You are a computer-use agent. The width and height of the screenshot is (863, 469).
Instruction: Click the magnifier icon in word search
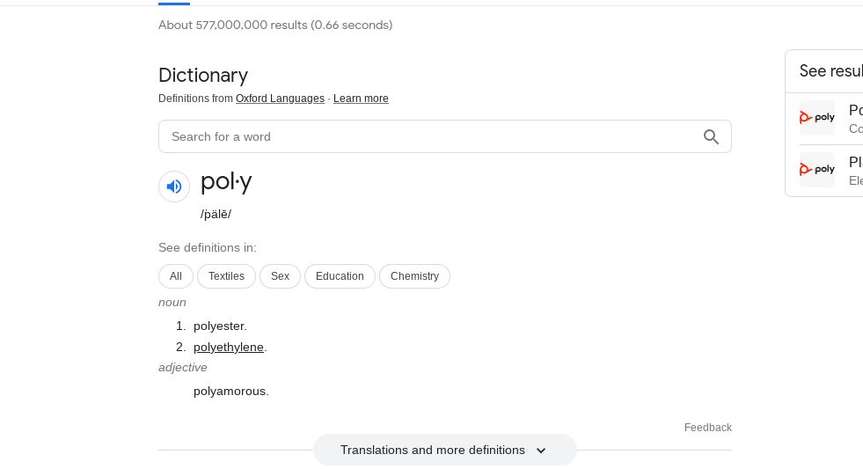coord(711,136)
